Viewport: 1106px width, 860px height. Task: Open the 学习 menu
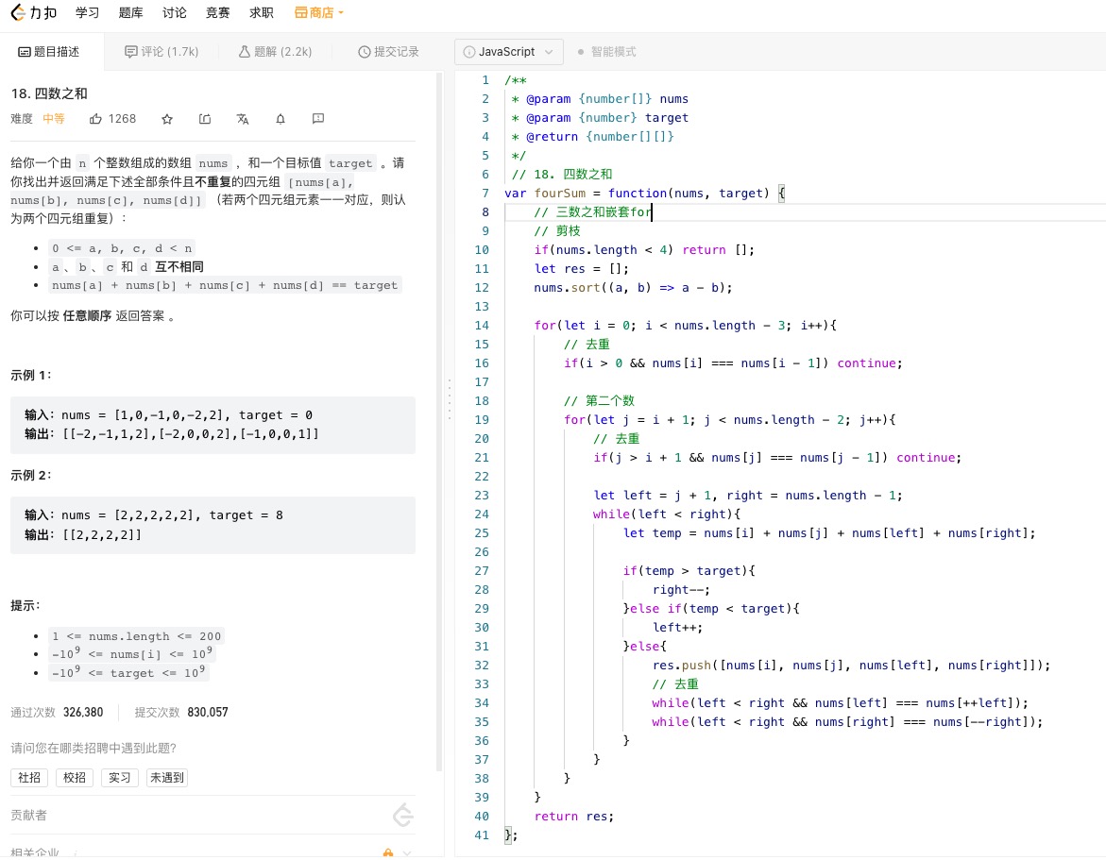pos(88,12)
